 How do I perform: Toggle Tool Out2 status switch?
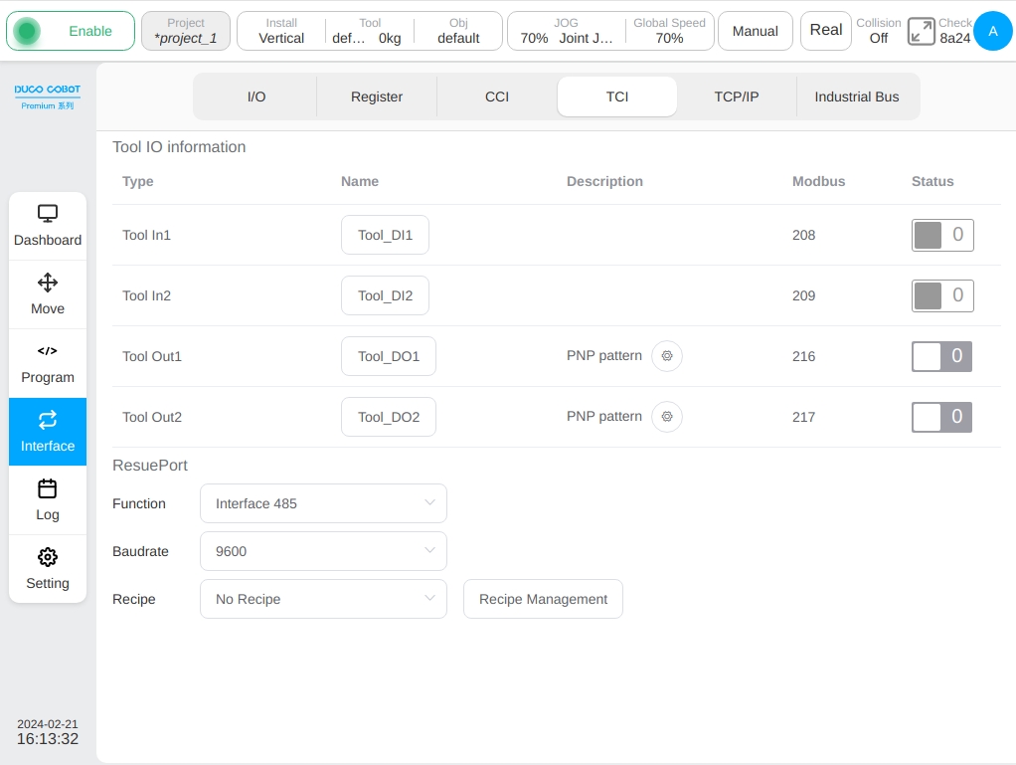941,417
